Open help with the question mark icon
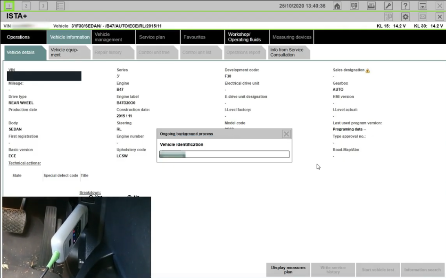446x278 pixels. point(405,6)
